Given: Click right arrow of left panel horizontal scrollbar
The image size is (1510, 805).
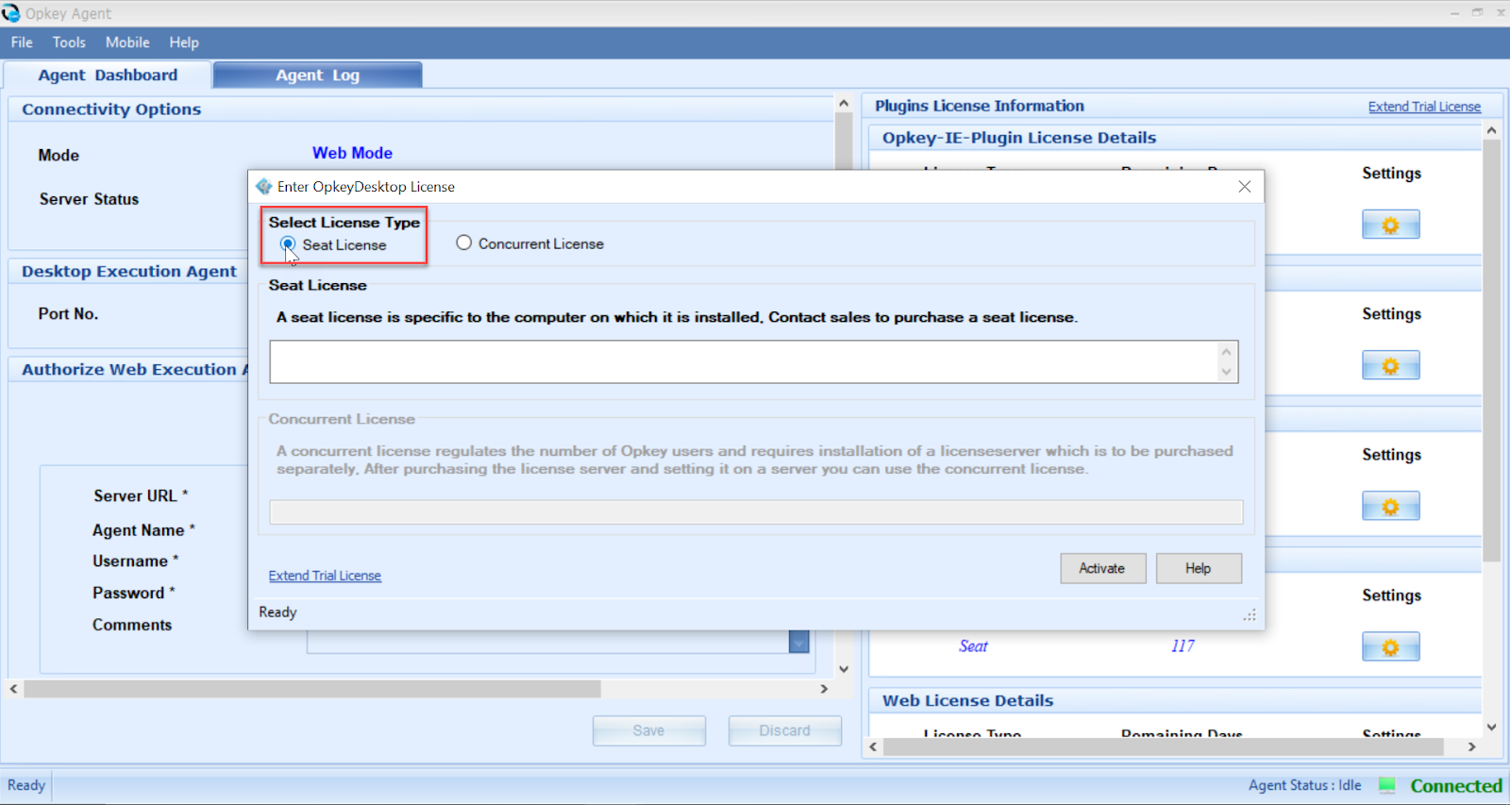Looking at the screenshot, I should (x=824, y=689).
